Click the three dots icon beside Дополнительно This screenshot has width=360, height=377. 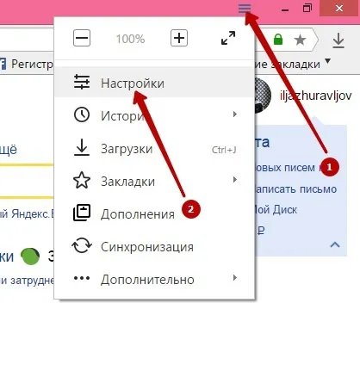coord(82,278)
